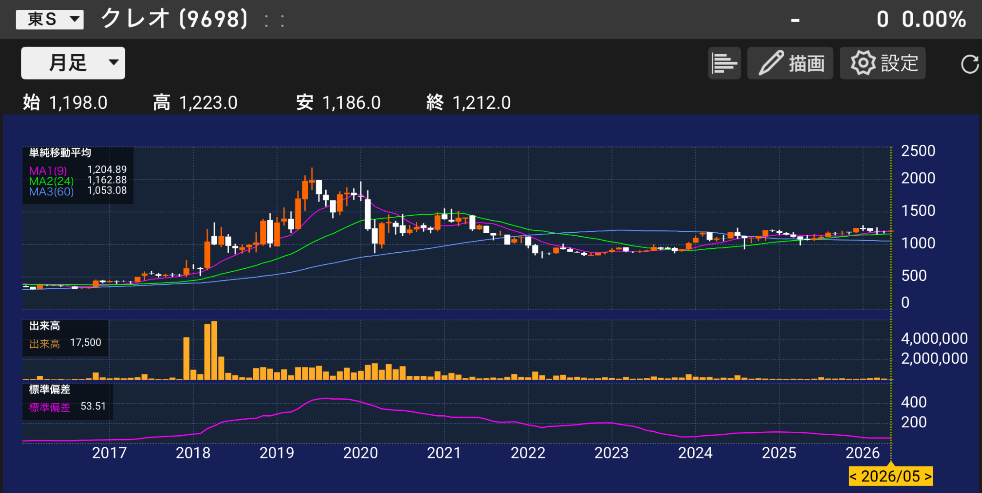
Task: Click the 0.00% change percentage
Action: pos(934,20)
